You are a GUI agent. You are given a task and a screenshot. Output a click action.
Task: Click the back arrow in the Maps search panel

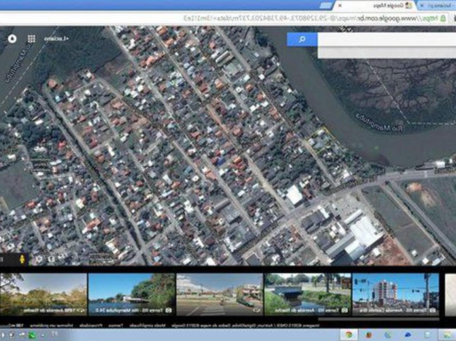coord(448,39)
